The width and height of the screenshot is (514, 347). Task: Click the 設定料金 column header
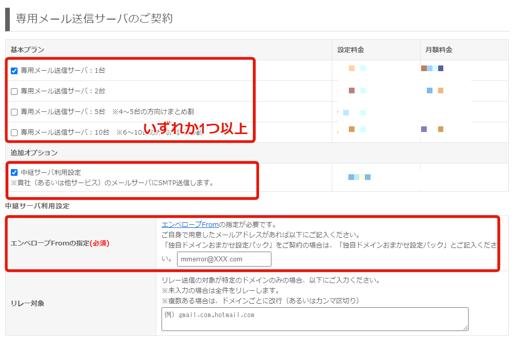click(x=351, y=50)
